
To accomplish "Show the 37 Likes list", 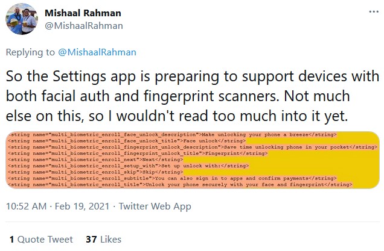I will tap(103, 239).
